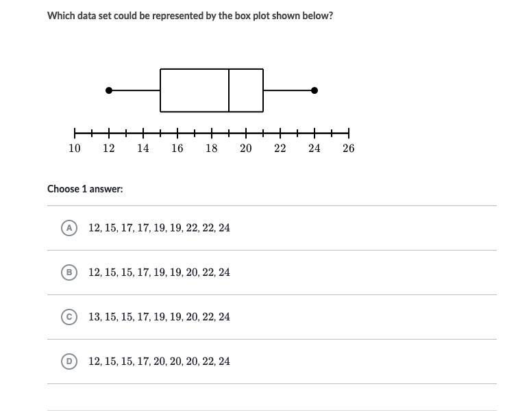The width and height of the screenshot is (518, 419).
Task: Click answer text containing 20, 20, 20
Action: click(159, 361)
